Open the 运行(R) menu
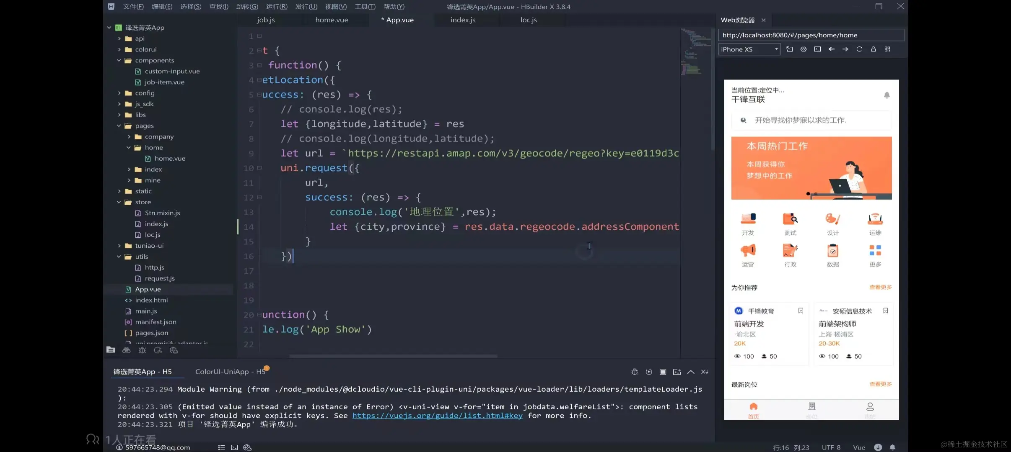This screenshot has width=1011, height=452. (x=277, y=7)
